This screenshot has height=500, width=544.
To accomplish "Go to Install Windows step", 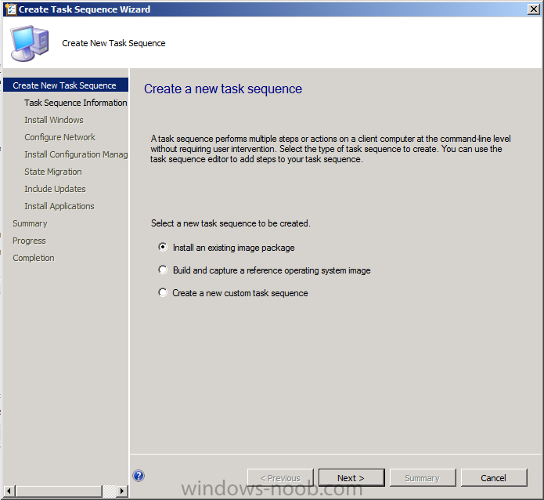I will (x=54, y=120).
